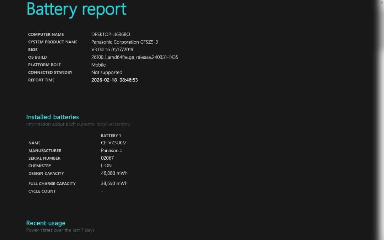Click the scrollbar up arrow

coord(381,2)
